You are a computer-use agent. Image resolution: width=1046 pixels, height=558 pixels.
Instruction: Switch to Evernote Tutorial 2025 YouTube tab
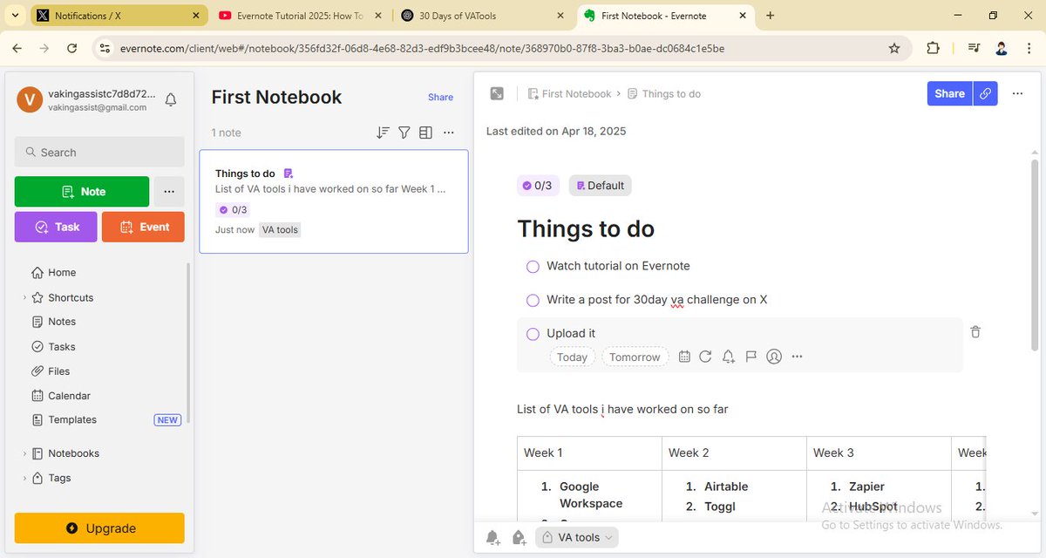(298, 16)
